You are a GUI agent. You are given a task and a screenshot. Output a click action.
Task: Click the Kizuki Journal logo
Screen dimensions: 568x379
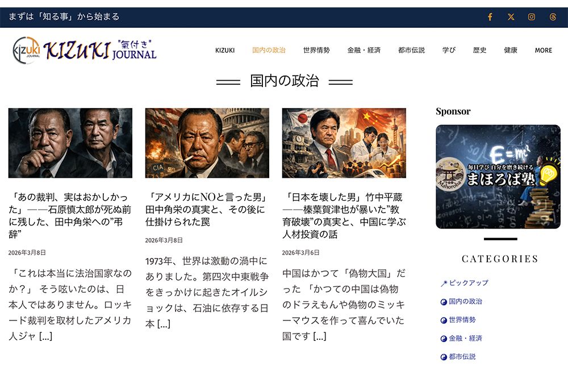point(85,50)
